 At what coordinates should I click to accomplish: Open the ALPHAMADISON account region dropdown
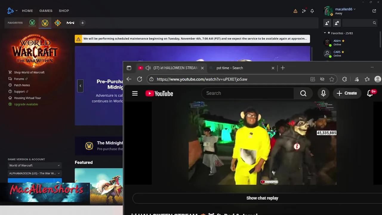[x=35, y=173]
